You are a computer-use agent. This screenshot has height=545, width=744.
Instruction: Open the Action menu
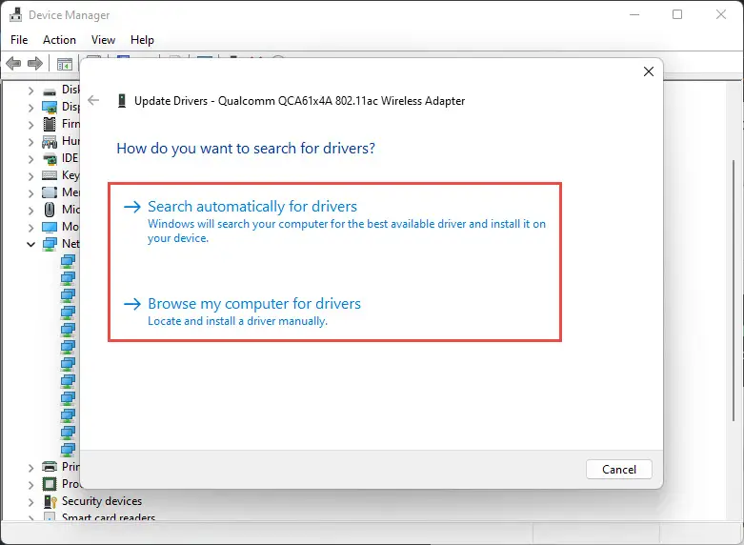tap(59, 40)
